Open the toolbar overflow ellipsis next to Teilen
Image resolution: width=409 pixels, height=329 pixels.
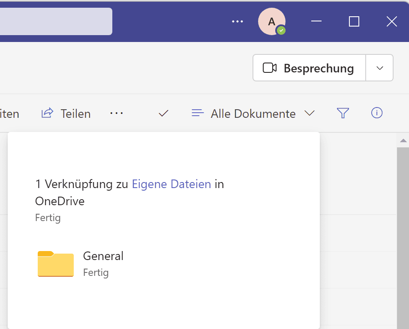point(116,113)
